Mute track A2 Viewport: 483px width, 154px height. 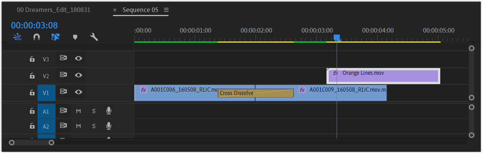(x=78, y=126)
